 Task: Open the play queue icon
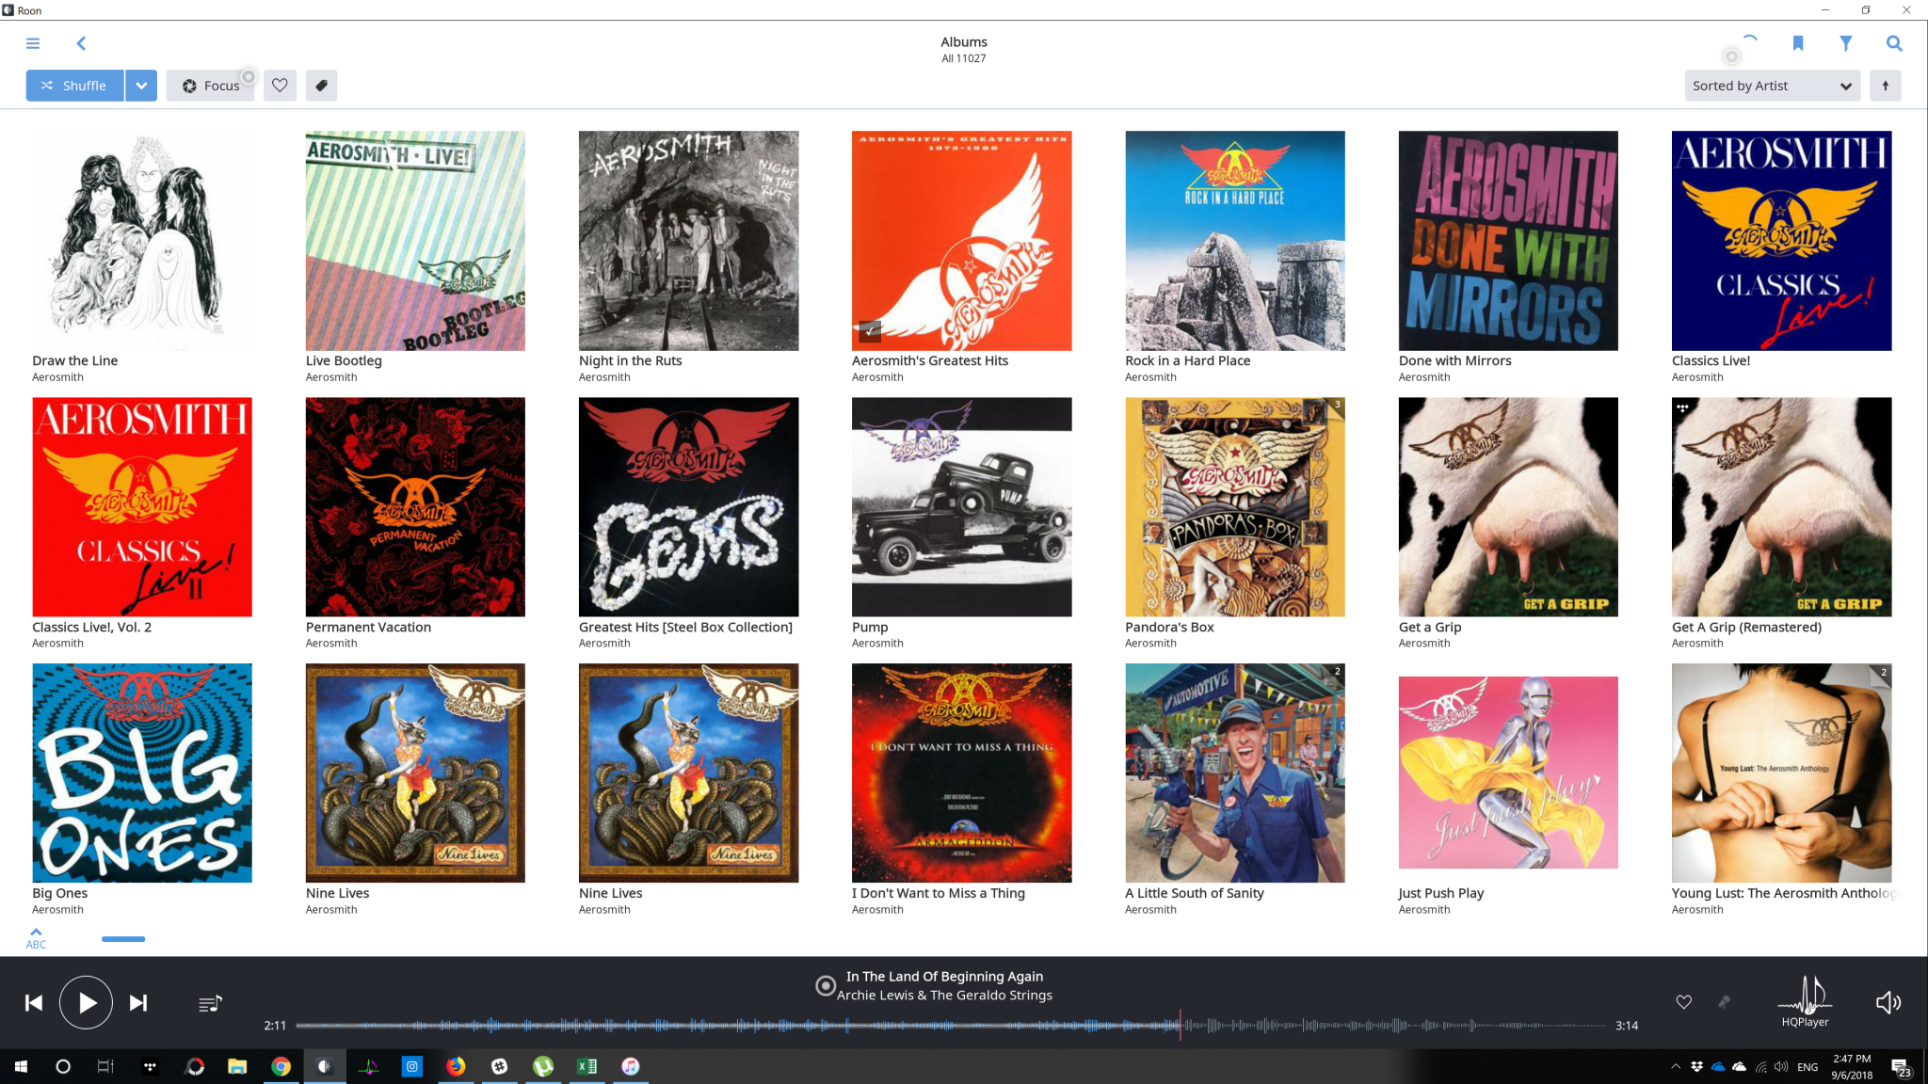210,1004
